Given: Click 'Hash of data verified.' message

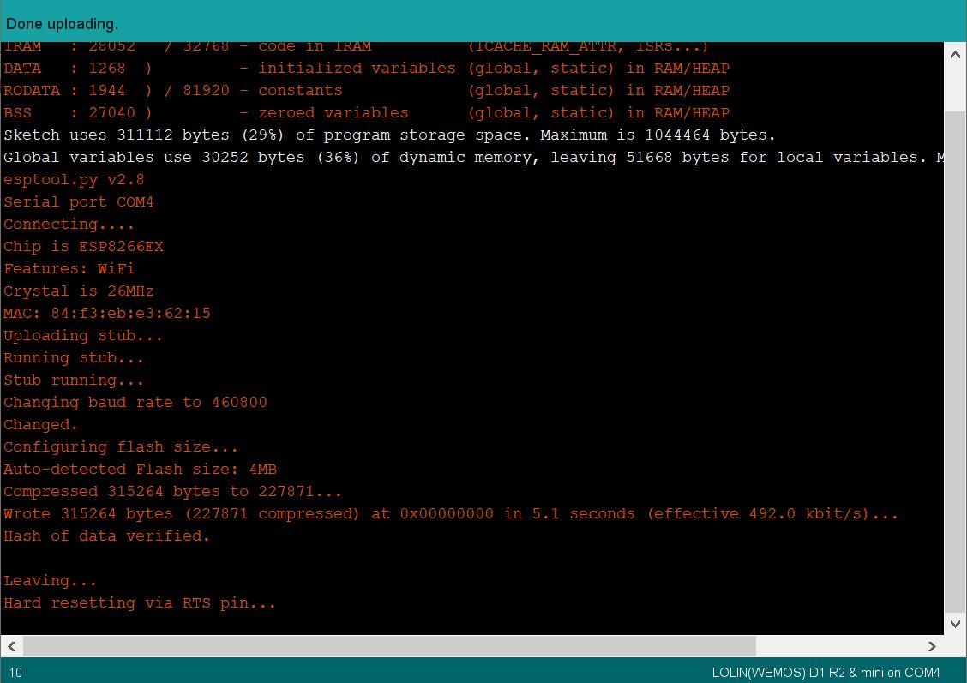Looking at the screenshot, I should click(106, 536).
